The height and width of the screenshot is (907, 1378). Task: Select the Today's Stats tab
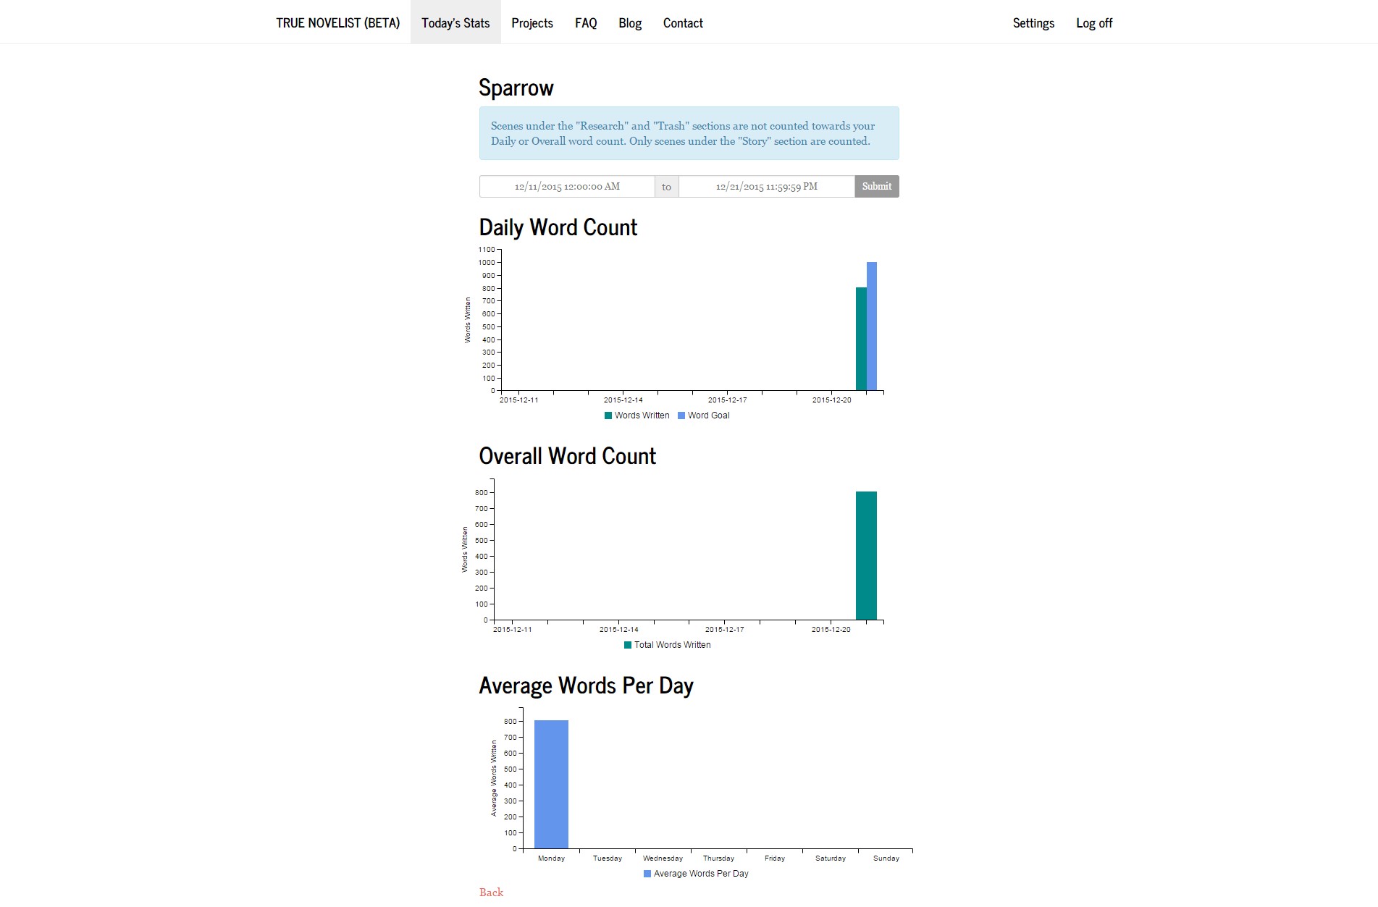click(455, 22)
